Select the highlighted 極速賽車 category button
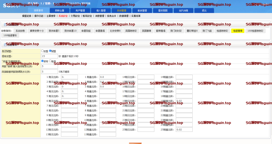 [x=238, y=31]
